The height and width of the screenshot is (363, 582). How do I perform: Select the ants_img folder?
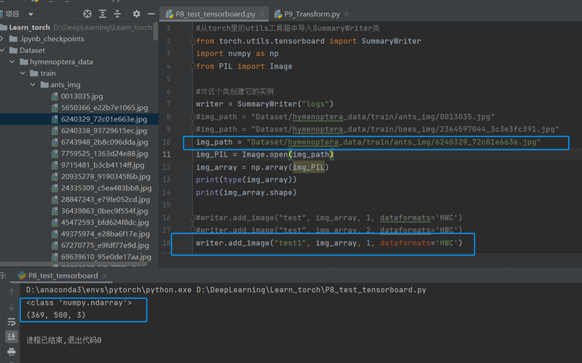[66, 85]
